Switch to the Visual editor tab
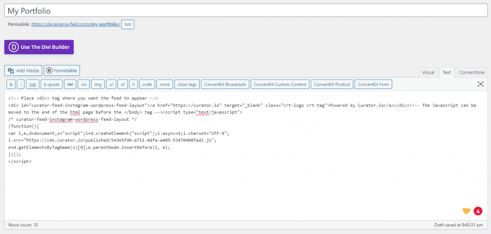This screenshot has width=491, height=234. [x=428, y=72]
